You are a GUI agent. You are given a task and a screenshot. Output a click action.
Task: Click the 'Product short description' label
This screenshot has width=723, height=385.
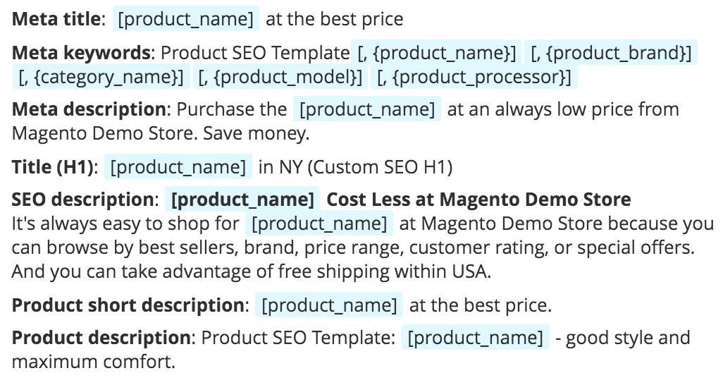click(x=128, y=305)
